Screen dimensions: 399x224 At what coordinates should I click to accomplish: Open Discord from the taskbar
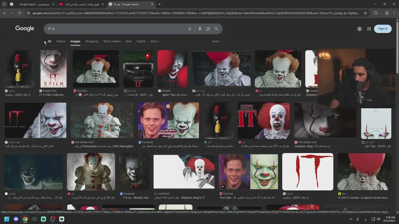click(16, 219)
